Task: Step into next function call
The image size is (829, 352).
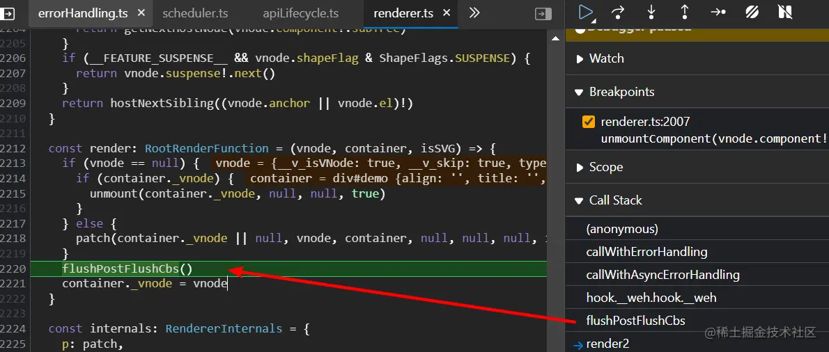Action: click(x=651, y=12)
